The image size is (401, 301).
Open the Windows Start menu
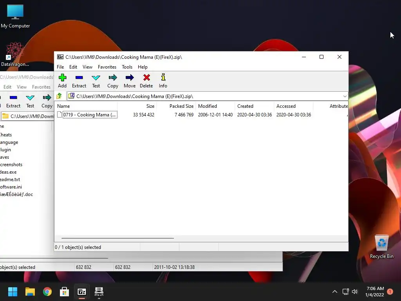pos(13,292)
